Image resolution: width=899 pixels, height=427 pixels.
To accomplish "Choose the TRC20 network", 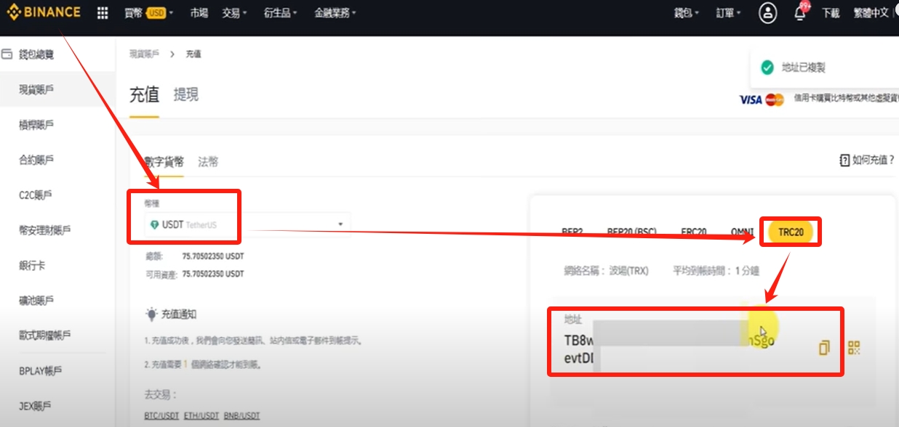I will pyautogui.click(x=791, y=232).
